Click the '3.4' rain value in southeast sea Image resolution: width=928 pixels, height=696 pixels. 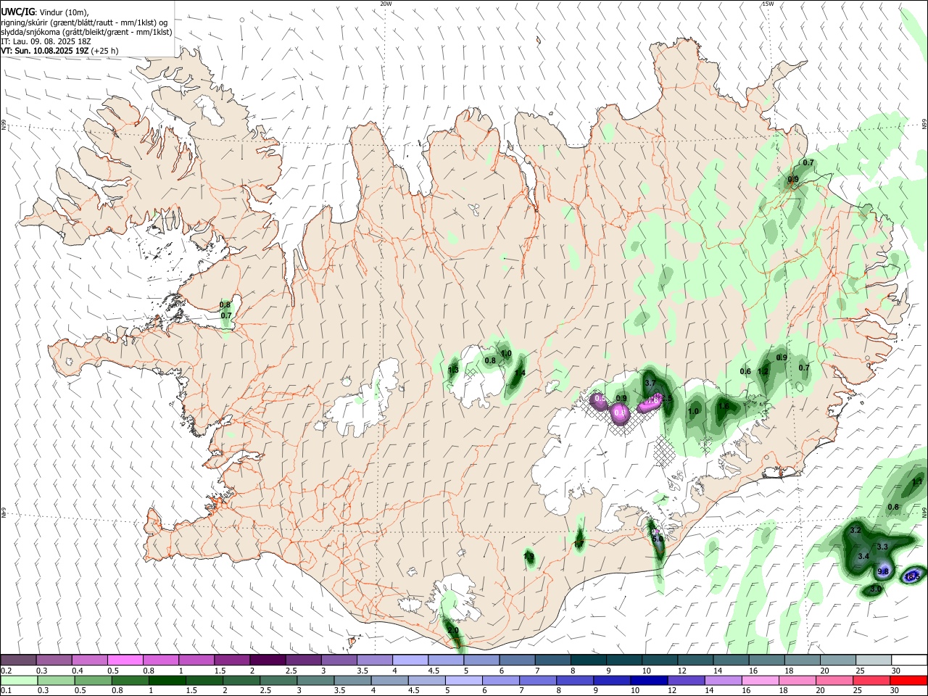tap(863, 556)
